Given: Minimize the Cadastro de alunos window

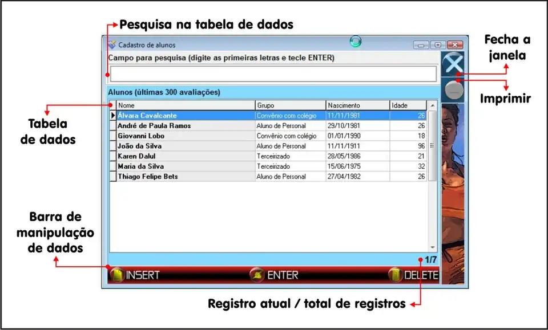Looking at the screenshot, I should coord(422,45).
